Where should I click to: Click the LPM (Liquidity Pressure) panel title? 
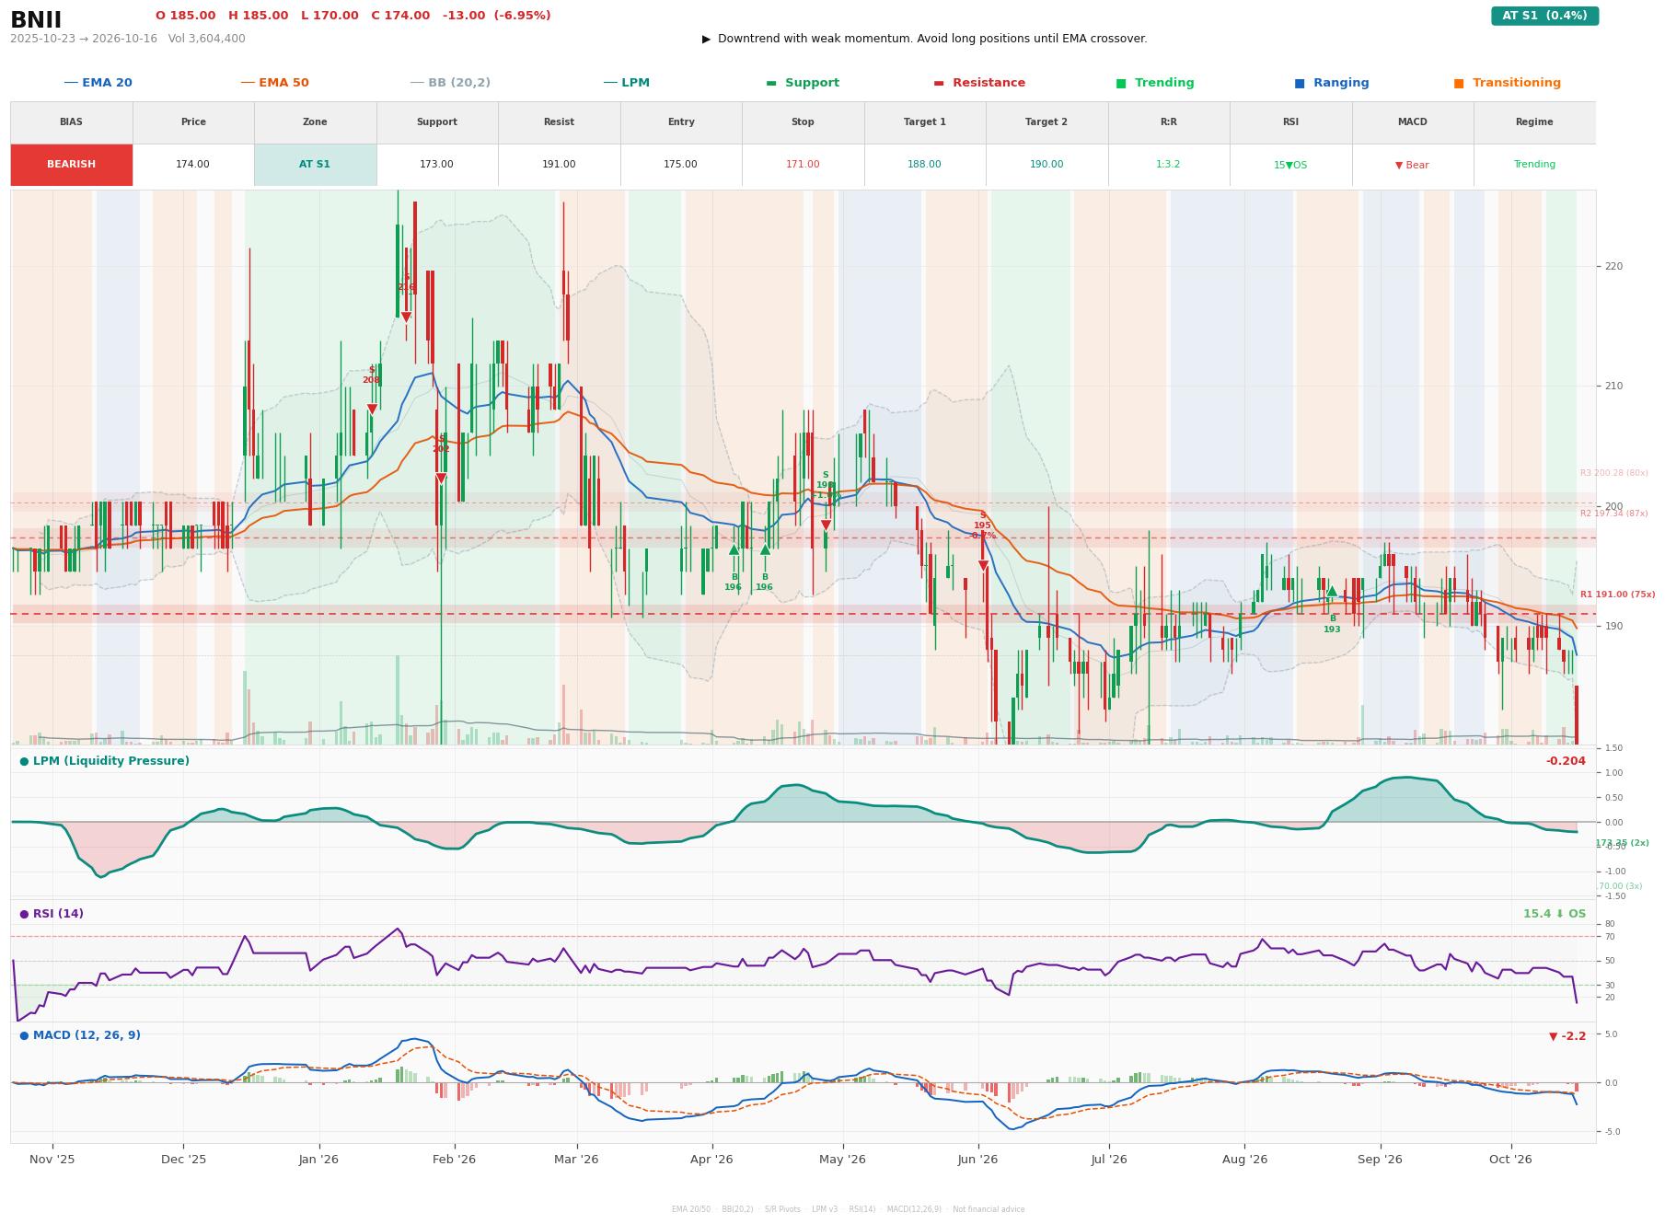(104, 761)
